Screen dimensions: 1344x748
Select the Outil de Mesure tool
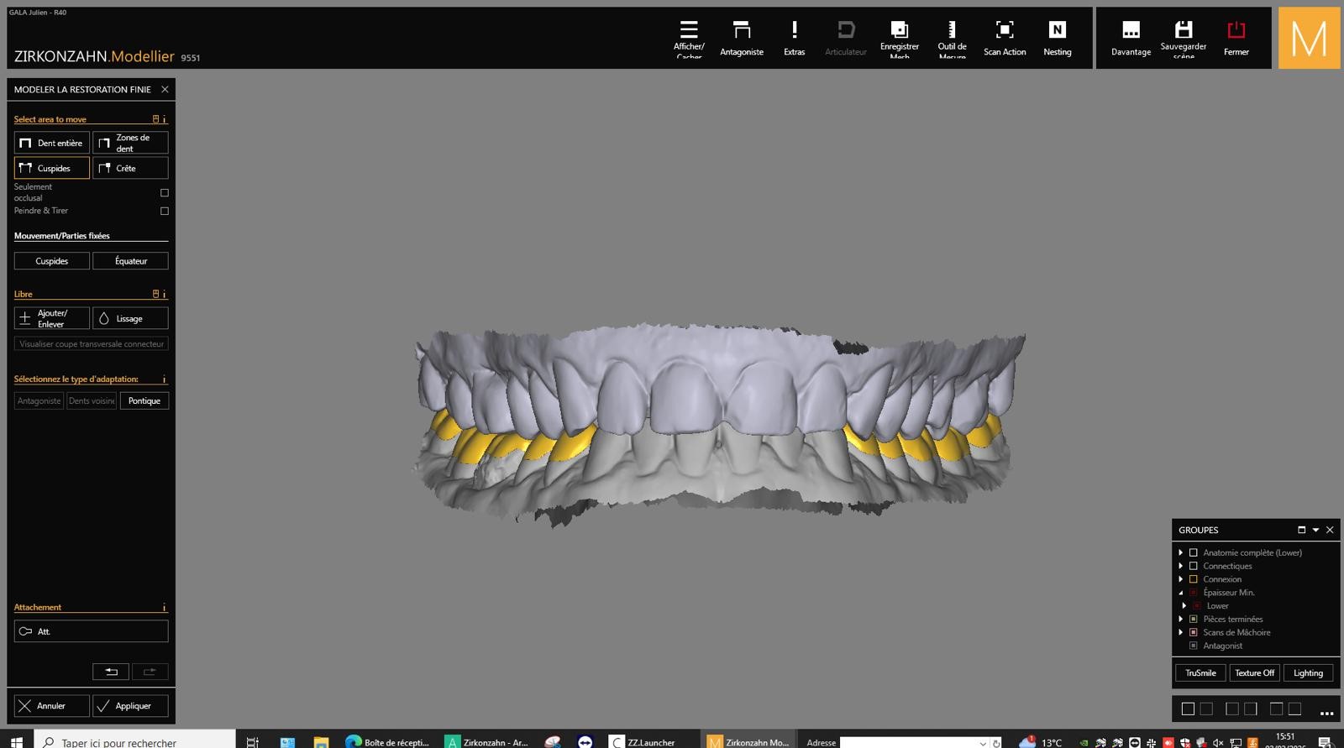click(x=952, y=39)
